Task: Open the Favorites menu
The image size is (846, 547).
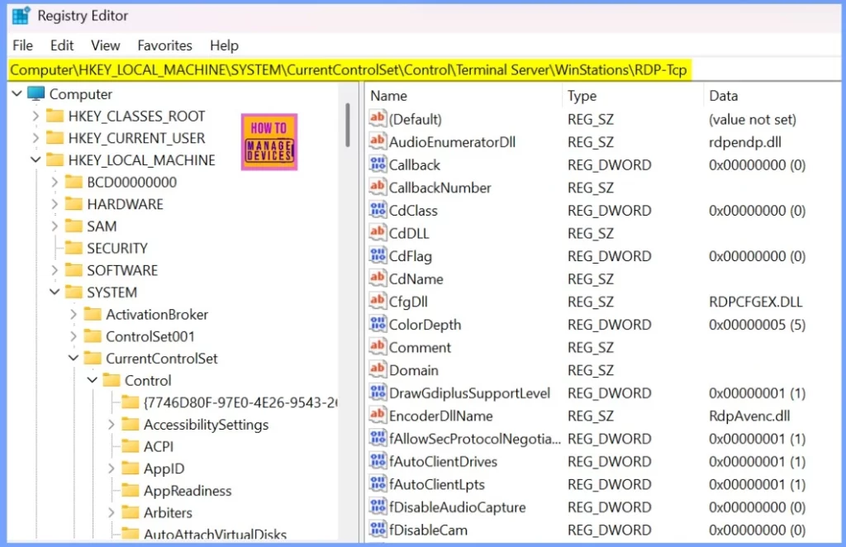Action: pyautogui.click(x=164, y=45)
